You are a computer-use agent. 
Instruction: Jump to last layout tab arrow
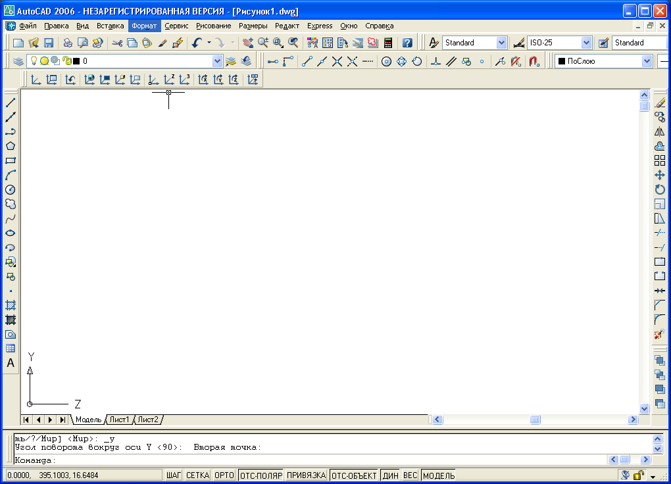click(x=62, y=420)
